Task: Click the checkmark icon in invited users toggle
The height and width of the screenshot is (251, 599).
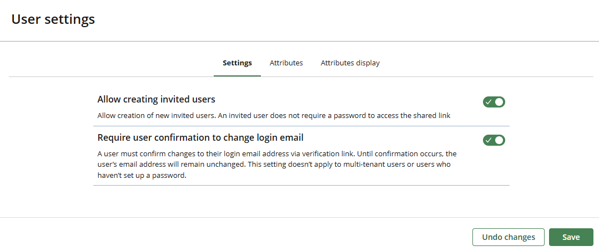Action: pos(489,102)
